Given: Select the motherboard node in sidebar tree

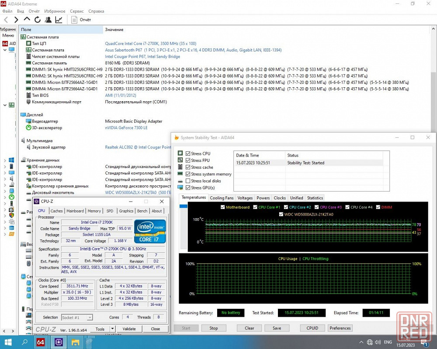Looking at the screenshot, I should coord(11,105).
